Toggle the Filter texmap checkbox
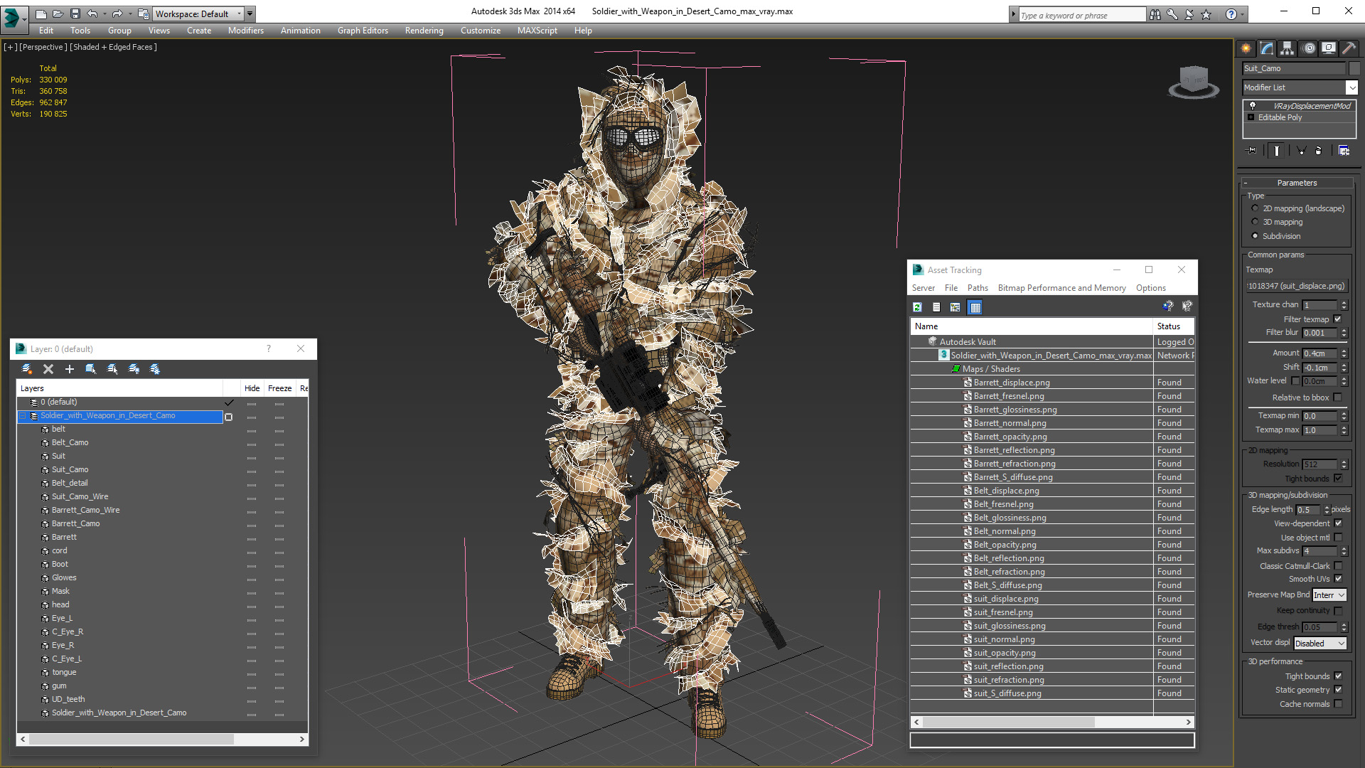1365x768 pixels. pos(1337,319)
